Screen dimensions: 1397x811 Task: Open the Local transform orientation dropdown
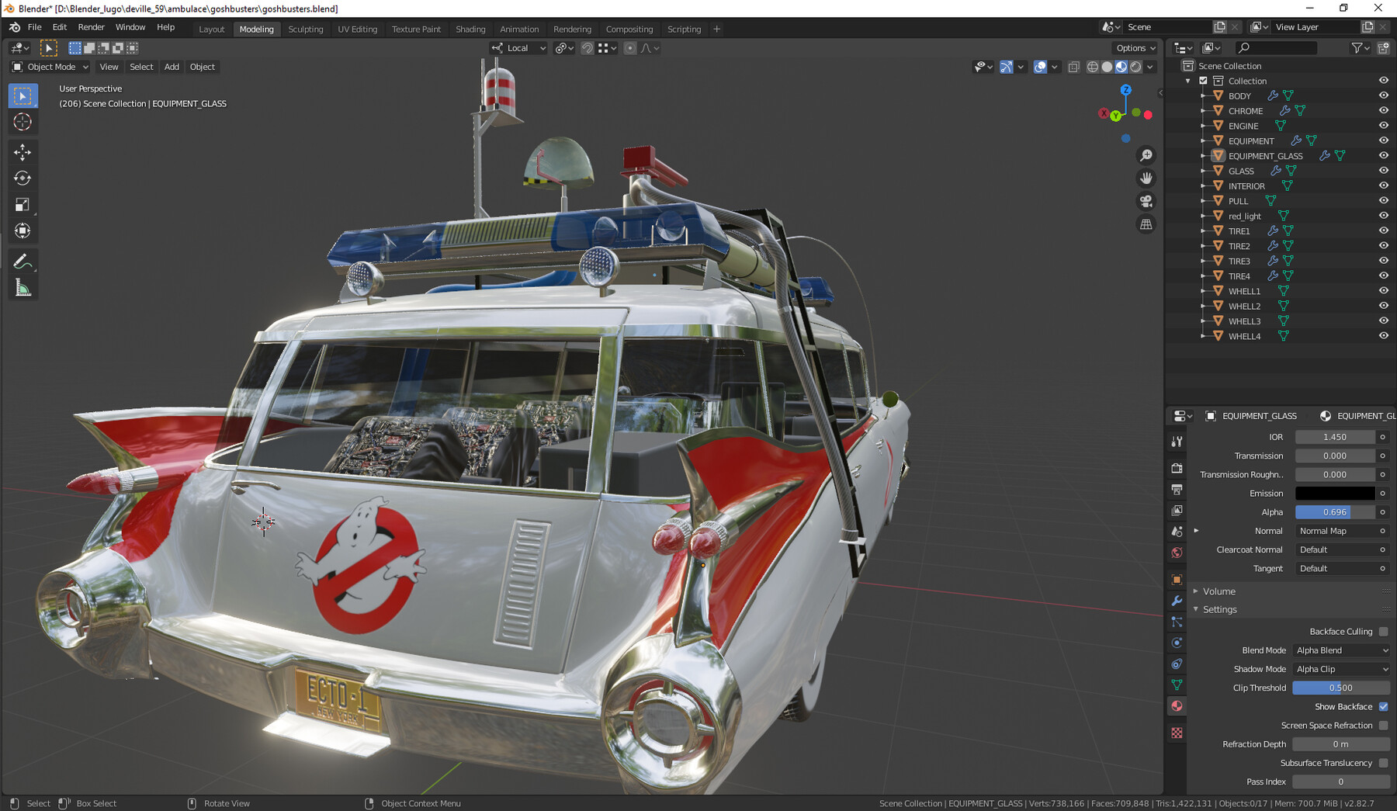point(518,48)
